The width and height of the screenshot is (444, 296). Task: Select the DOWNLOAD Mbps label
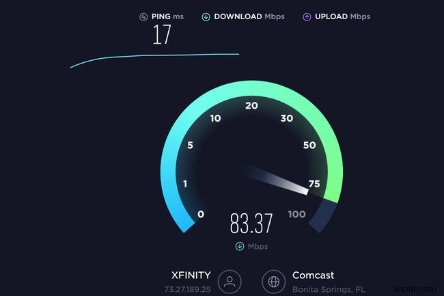tap(249, 16)
